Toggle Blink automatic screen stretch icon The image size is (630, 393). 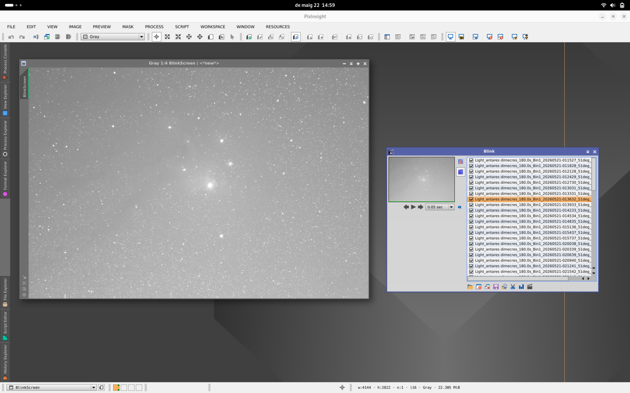coord(461,172)
